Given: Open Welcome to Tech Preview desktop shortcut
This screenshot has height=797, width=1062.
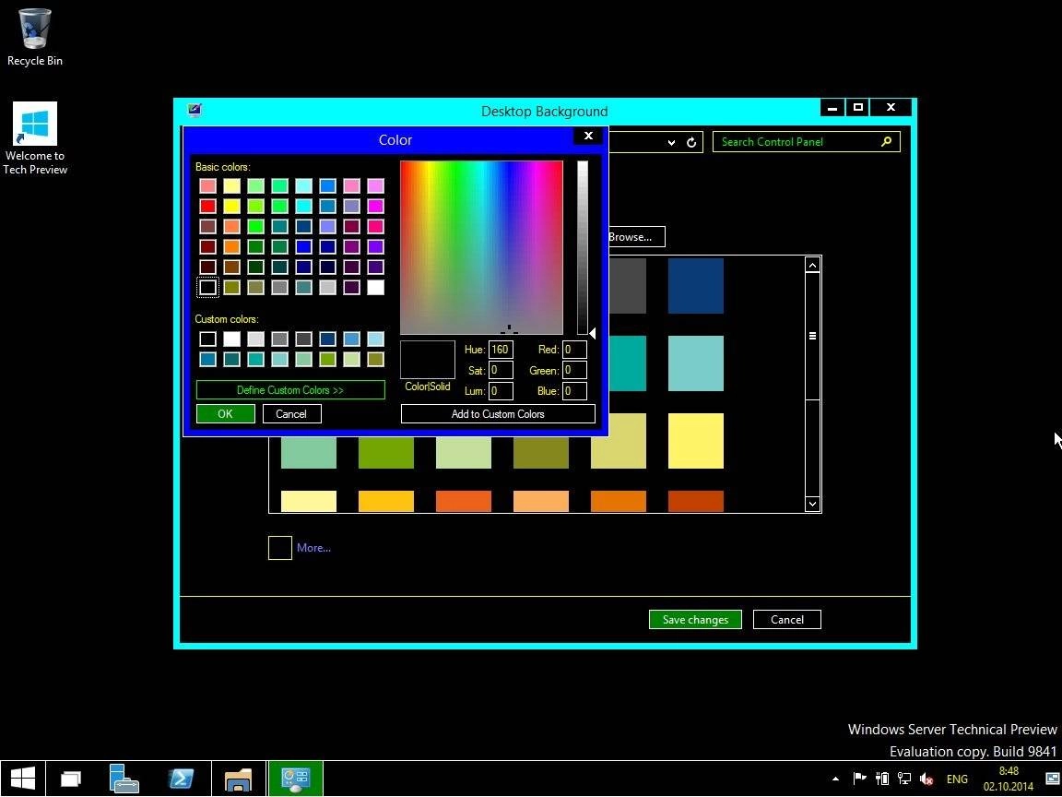Looking at the screenshot, I should click(x=34, y=139).
